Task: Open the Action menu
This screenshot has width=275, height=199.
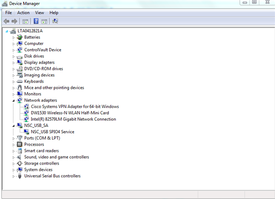Action: 23,12
